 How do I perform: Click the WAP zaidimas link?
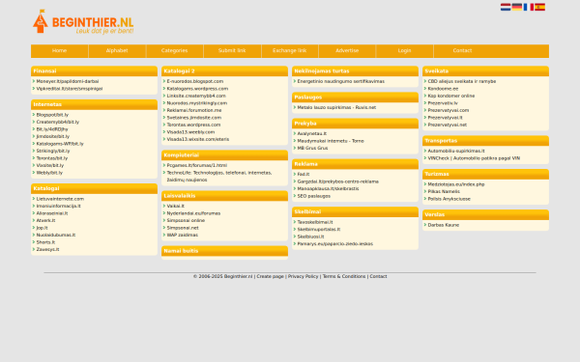click(182, 235)
